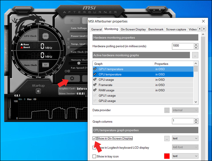
Task: Click the Graph column header
Action: (123, 64)
